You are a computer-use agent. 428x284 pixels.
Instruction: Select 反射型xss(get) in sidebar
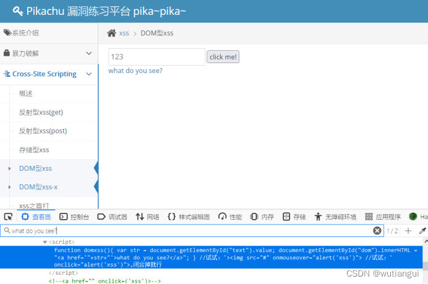coord(41,112)
